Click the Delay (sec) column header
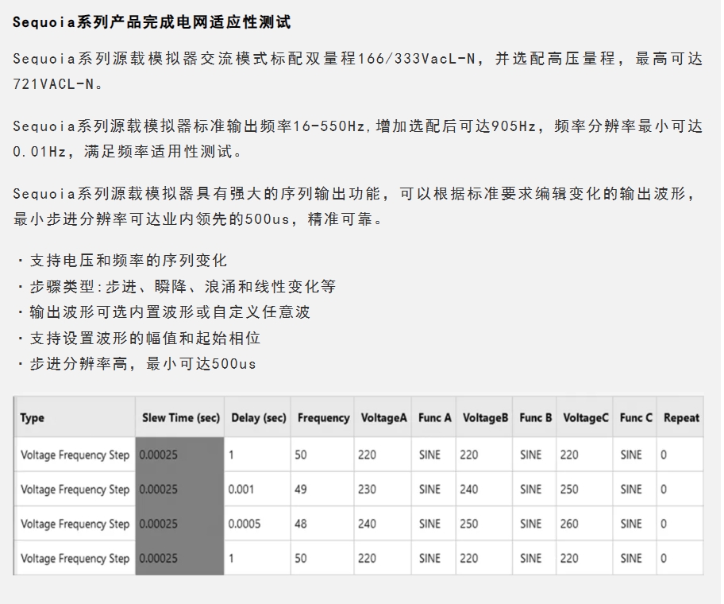The width and height of the screenshot is (724, 604). click(258, 417)
